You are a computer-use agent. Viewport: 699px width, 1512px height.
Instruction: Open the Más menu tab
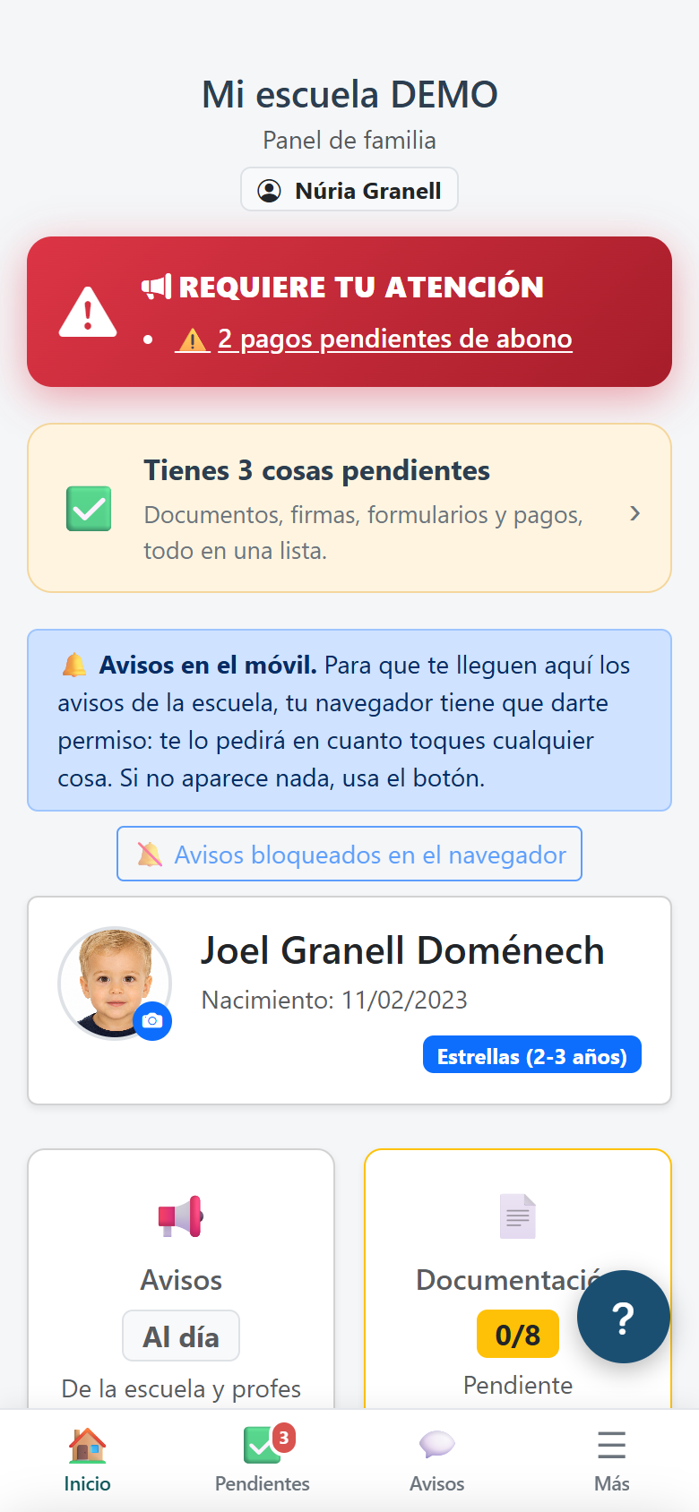tap(612, 1460)
